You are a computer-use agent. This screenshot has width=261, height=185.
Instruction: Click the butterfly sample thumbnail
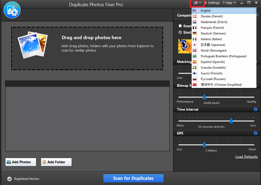(185, 46)
